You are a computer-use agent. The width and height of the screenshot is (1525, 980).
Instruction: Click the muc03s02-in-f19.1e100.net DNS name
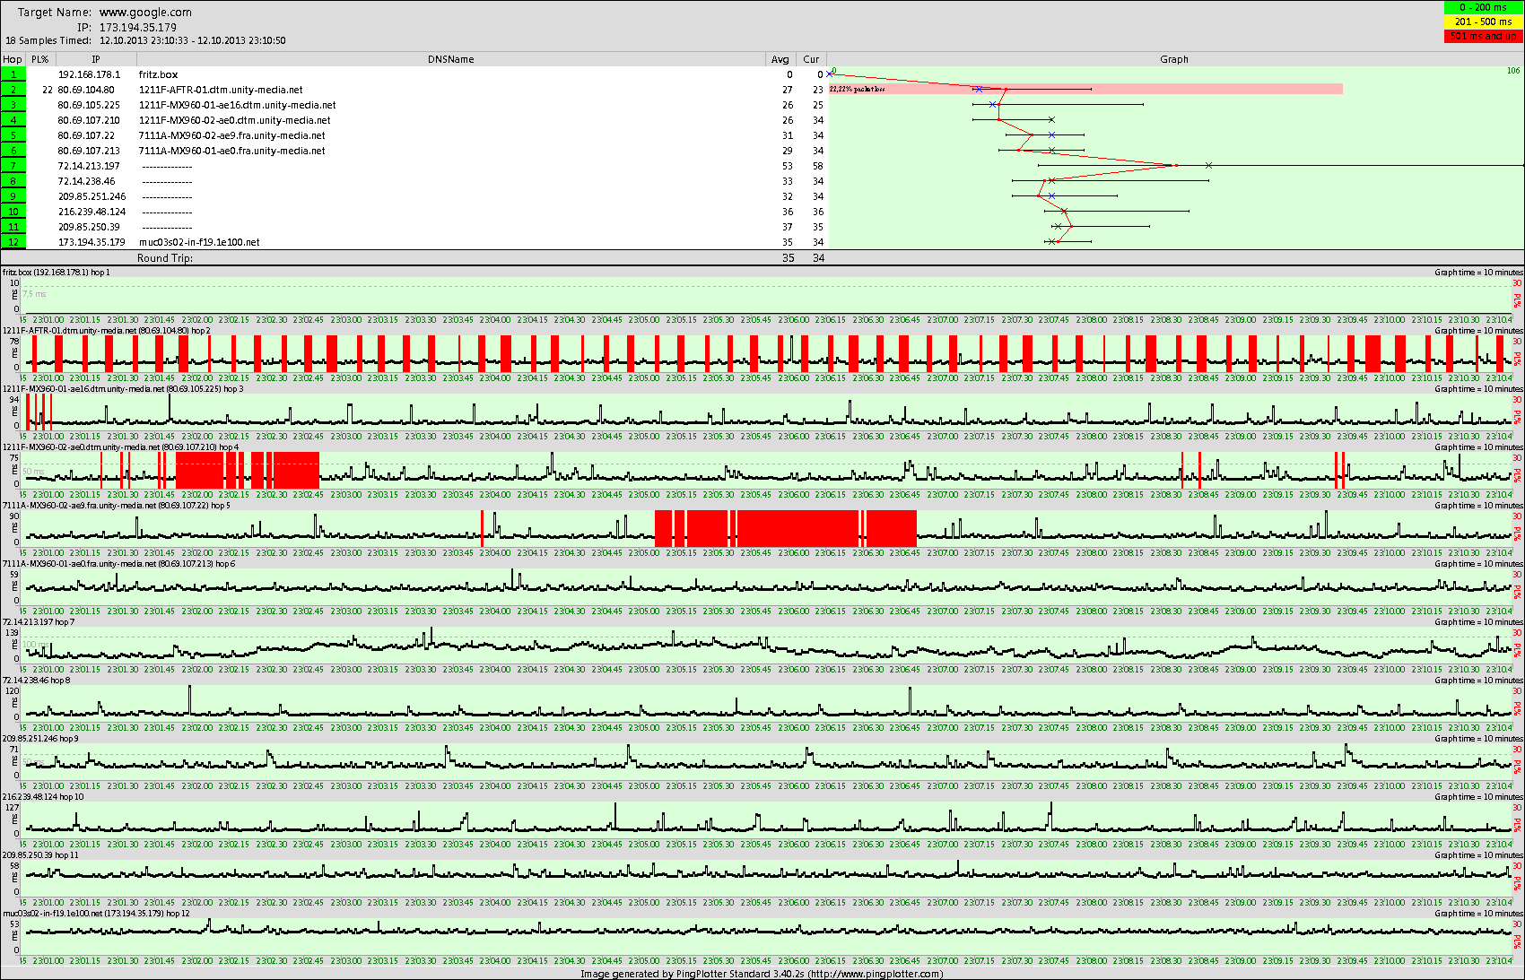pos(199,242)
